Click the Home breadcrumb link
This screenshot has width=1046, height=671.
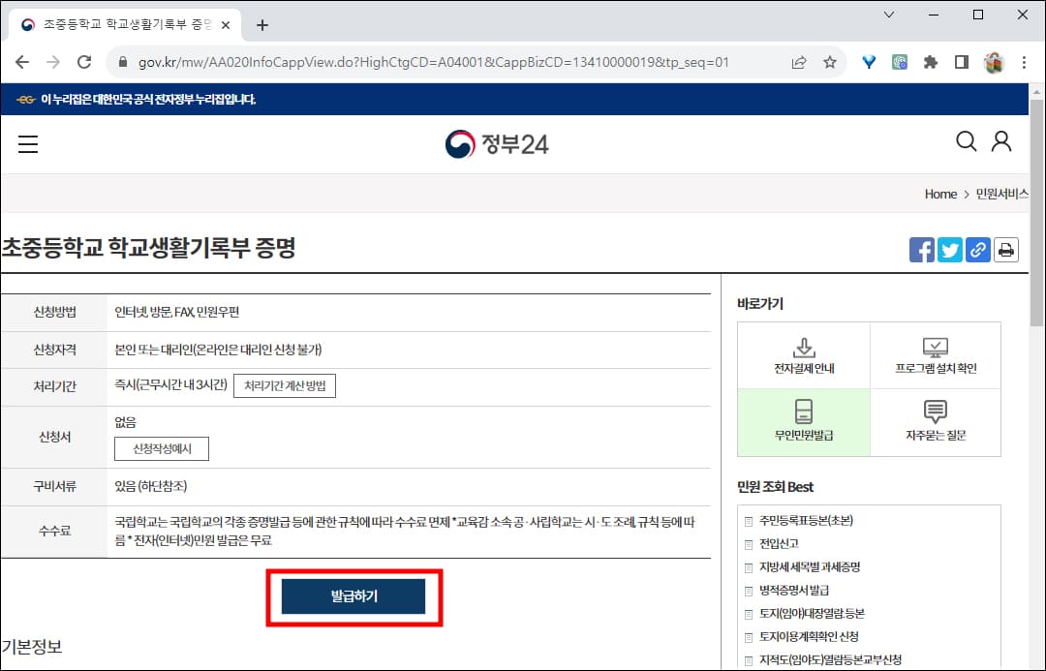tap(940, 194)
